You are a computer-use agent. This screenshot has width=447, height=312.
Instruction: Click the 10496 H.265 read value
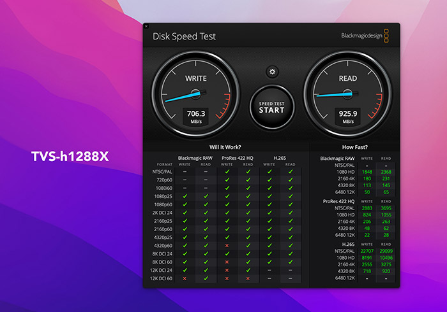click(386, 258)
